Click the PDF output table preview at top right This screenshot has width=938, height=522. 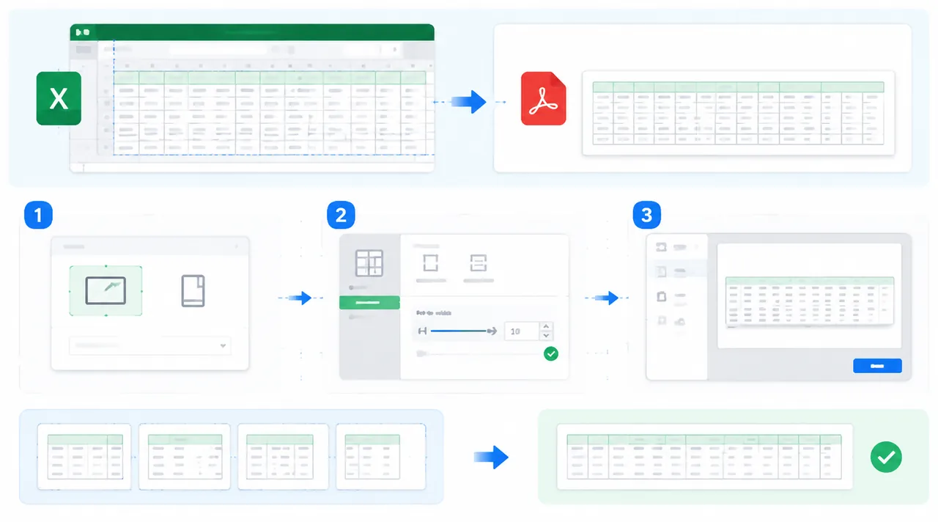738,113
